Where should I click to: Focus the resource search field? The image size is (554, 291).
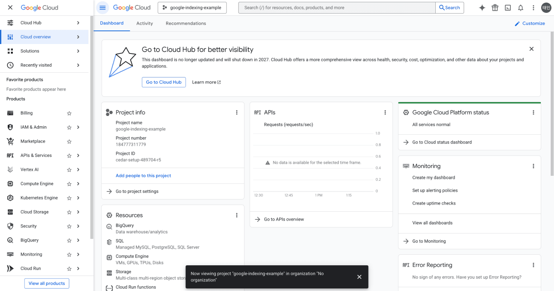[337, 8]
